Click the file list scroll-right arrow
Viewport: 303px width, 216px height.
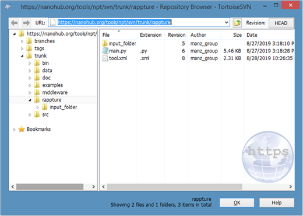point(290,187)
